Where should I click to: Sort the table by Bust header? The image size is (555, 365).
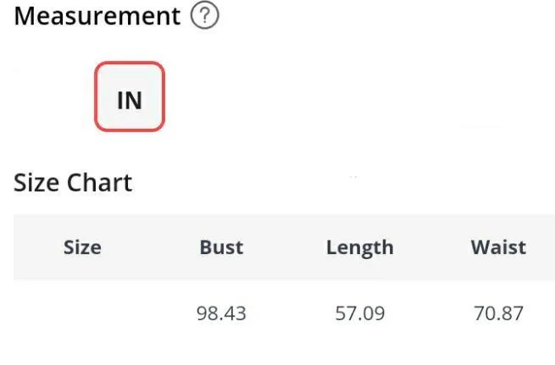click(x=221, y=247)
